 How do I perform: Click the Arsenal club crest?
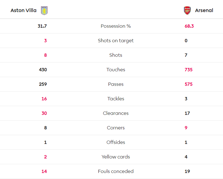pyautogui.click(x=187, y=10)
